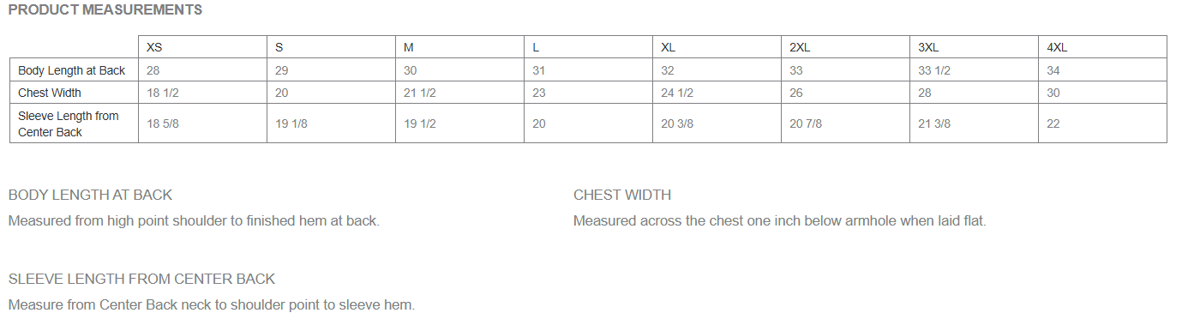Click text about measuring below armhole

pos(780,220)
